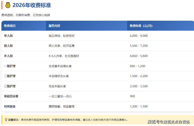Click the money bag icon beside 2026年收费标准
The height and width of the screenshot is (126, 194).
[x=8, y=5]
